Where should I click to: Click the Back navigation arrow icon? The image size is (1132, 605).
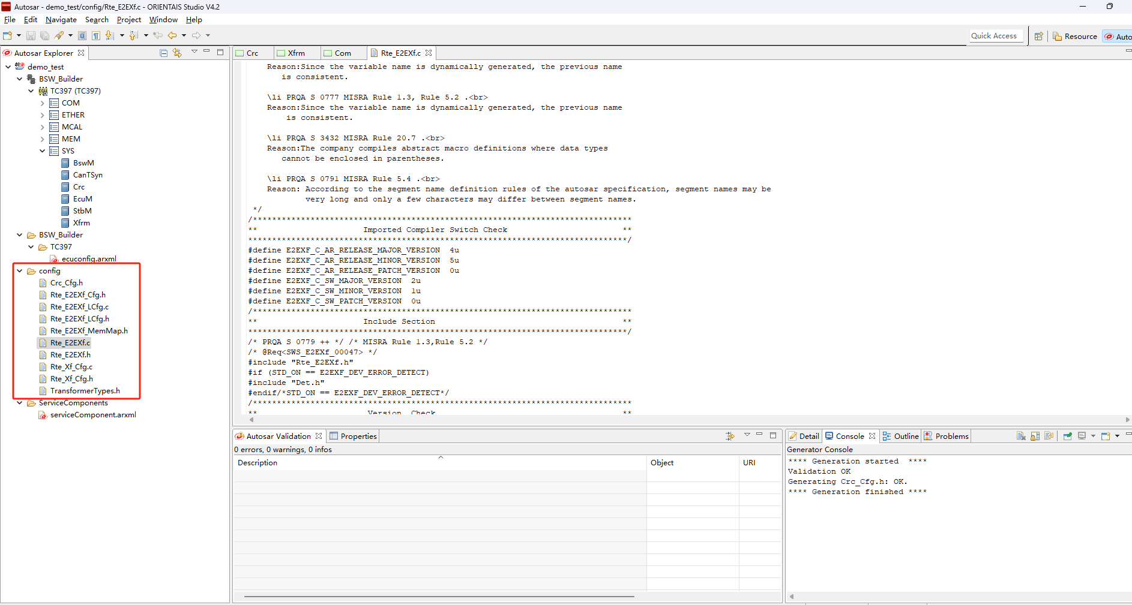pos(172,36)
